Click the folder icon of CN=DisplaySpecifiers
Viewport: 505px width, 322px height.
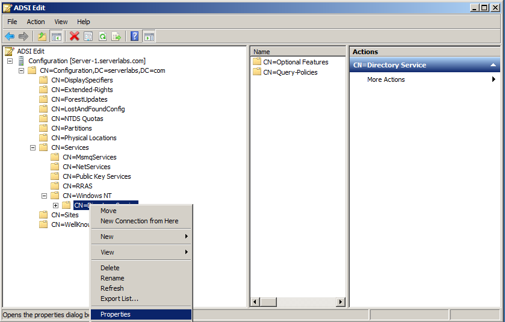coord(43,80)
